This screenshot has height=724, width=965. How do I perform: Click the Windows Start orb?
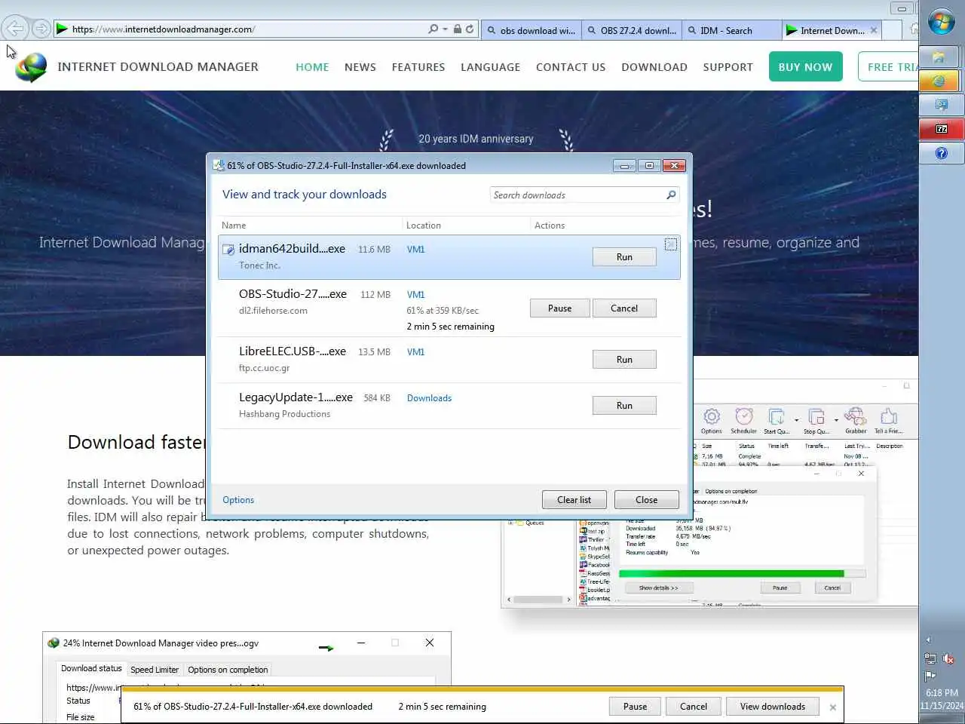tap(941, 22)
